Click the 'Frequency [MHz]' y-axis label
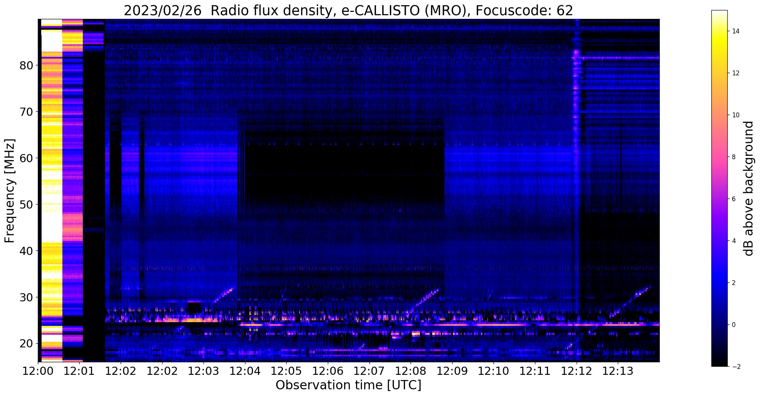This screenshot has height=396, width=760. 10,191
